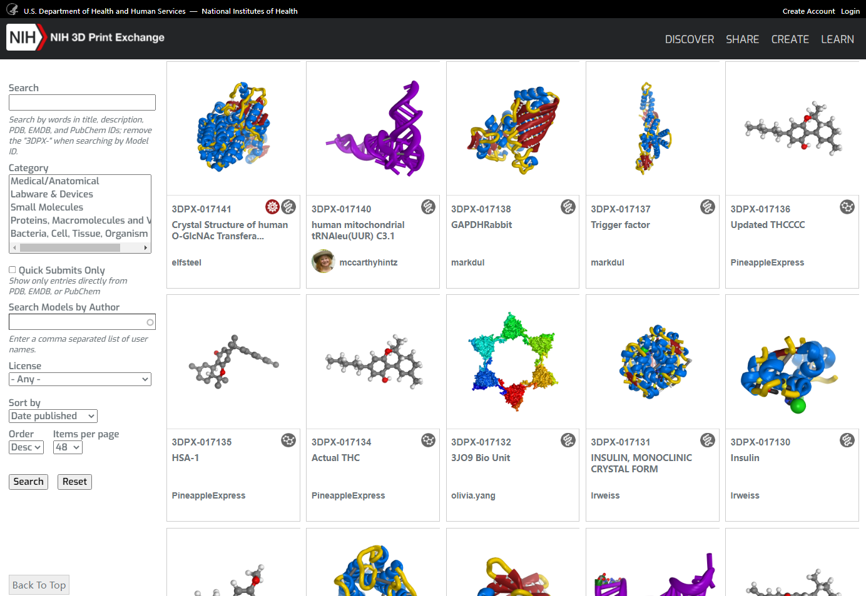The width and height of the screenshot is (866, 596).
Task: Click the protein model icon on 3DPX-017140 card
Action: point(428,206)
